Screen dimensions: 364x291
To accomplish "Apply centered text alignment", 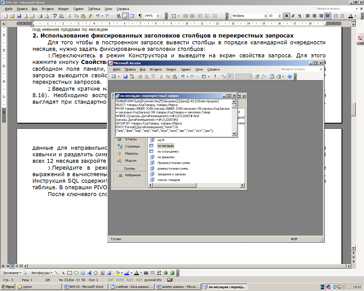I will (x=315, y=16).
